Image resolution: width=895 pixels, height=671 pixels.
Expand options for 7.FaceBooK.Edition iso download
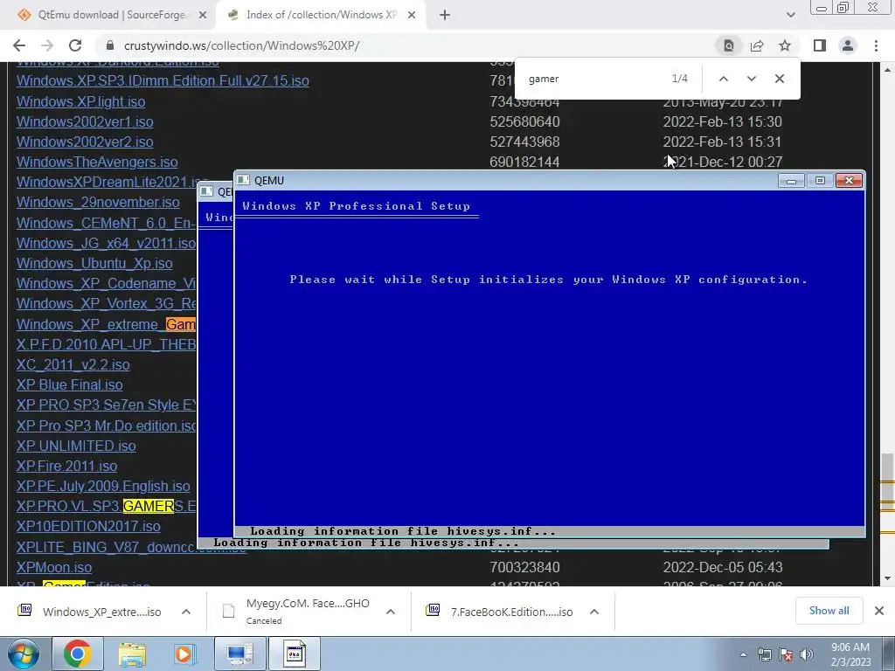click(594, 612)
